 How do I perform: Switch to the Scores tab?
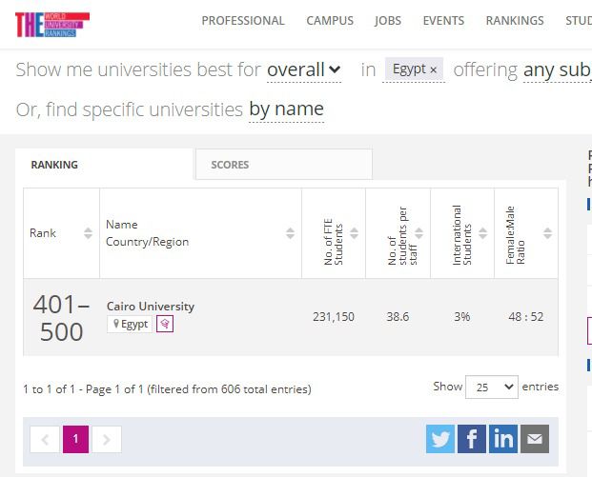pos(230,165)
